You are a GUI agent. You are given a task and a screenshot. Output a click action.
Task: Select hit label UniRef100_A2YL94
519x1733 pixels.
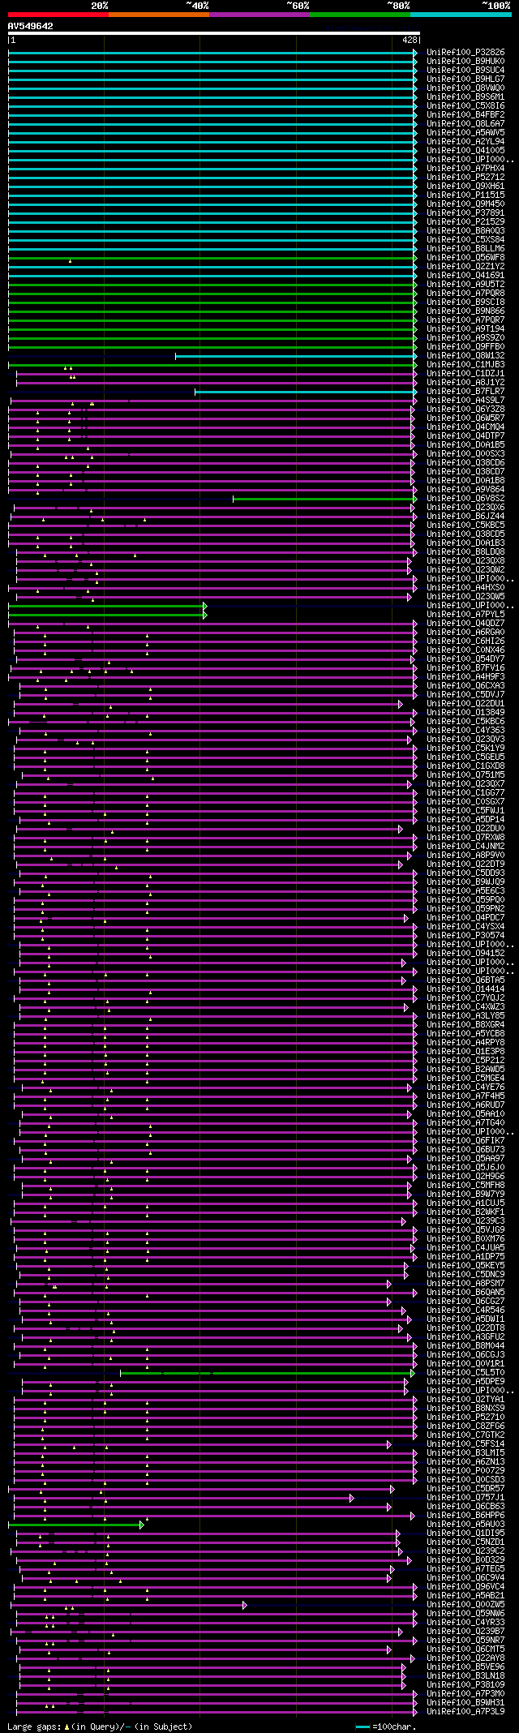point(465,142)
